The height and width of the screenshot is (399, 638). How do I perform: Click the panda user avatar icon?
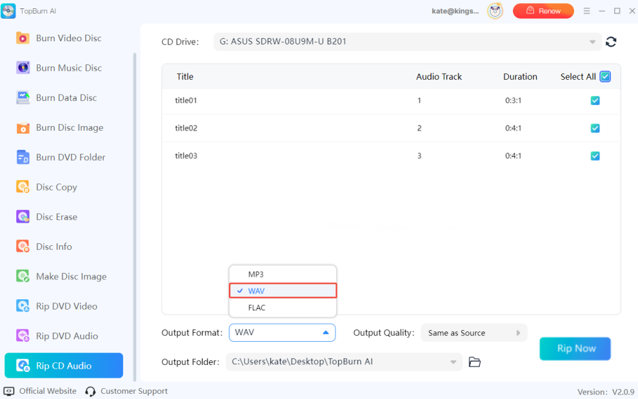click(x=495, y=11)
